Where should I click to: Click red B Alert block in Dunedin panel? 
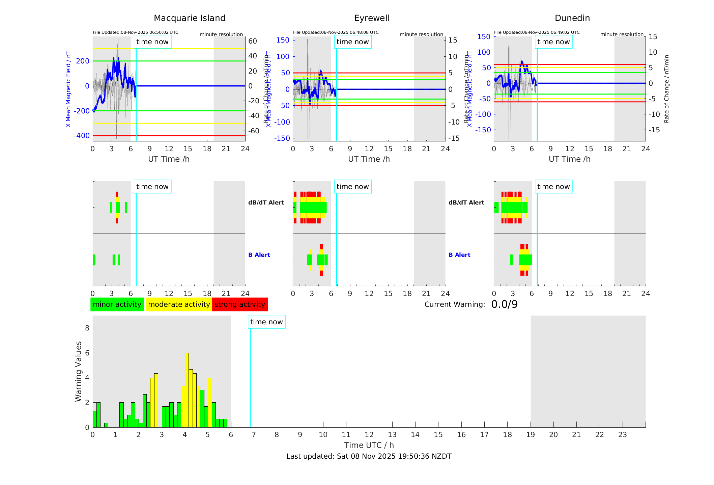(522, 247)
